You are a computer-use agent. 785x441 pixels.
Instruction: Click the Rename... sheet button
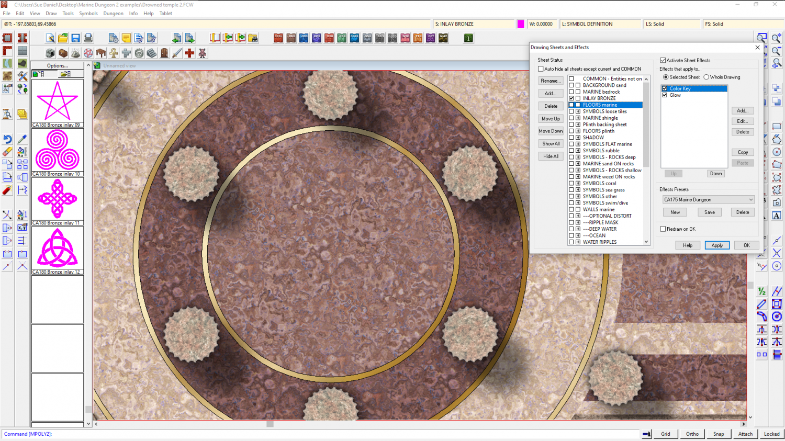point(551,81)
